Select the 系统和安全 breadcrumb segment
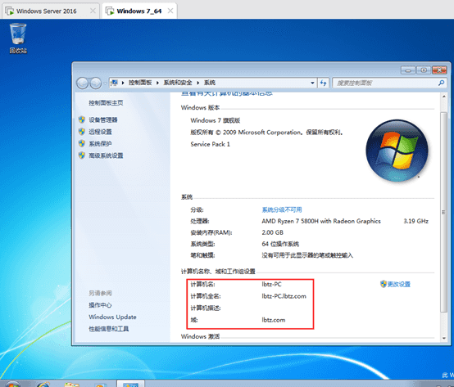The height and width of the screenshot is (387, 454). 178,83
